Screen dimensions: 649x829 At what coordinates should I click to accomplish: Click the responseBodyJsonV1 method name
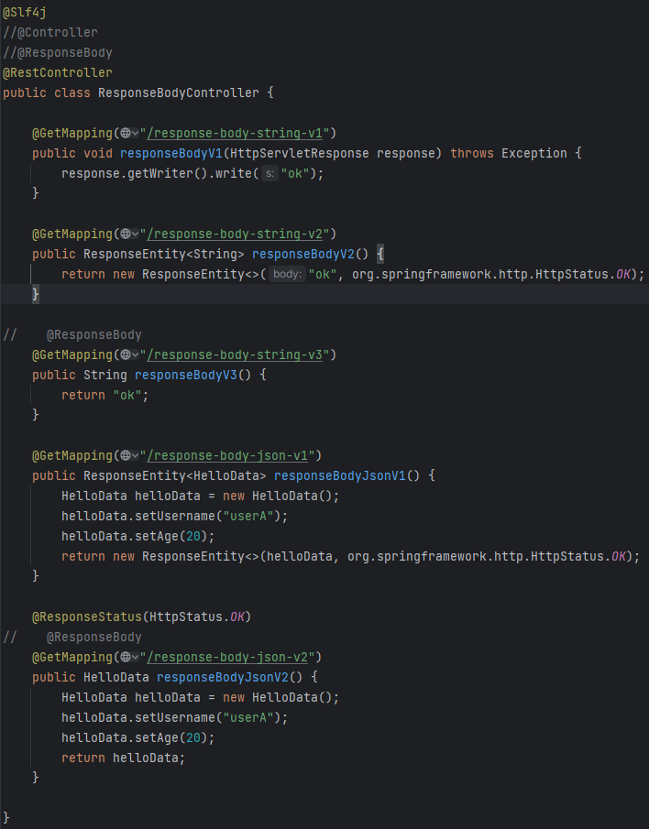click(339, 475)
